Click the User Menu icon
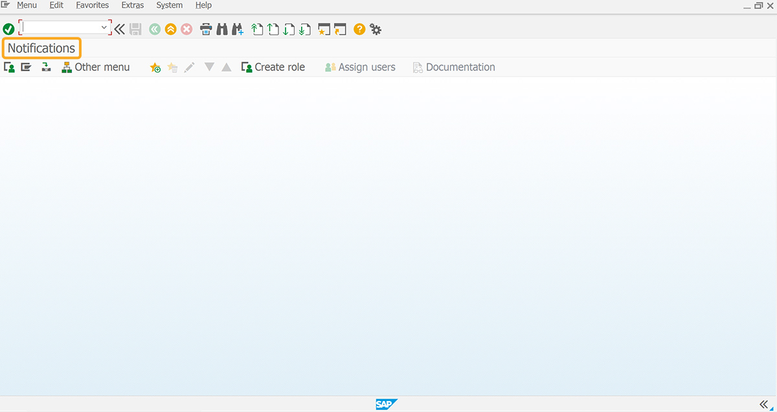This screenshot has width=777, height=412. pyautogui.click(x=9, y=67)
